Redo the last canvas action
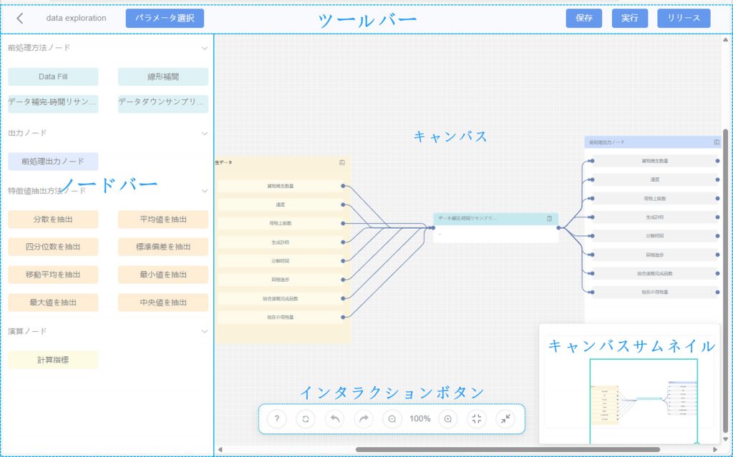This screenshot has height=457, width=733. pos(364,419)
